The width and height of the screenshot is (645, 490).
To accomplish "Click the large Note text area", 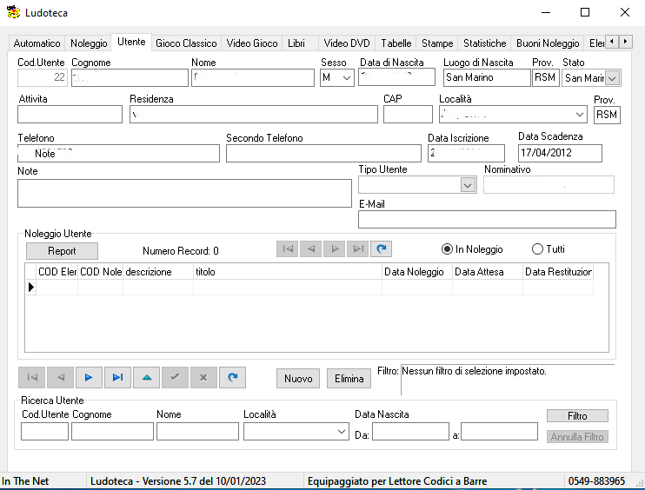I will click(x=184, y=193).
